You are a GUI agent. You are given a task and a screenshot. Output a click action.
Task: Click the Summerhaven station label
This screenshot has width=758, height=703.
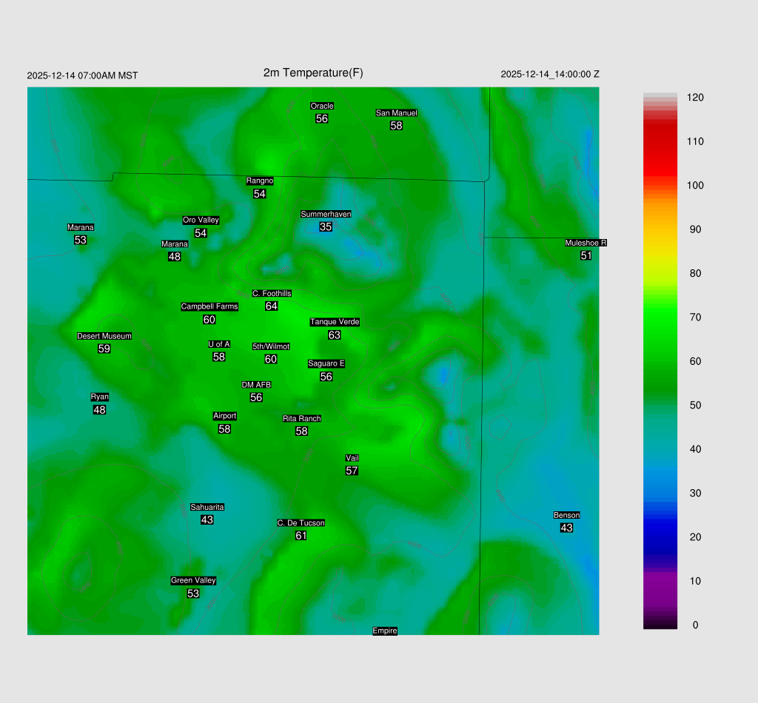326,214
